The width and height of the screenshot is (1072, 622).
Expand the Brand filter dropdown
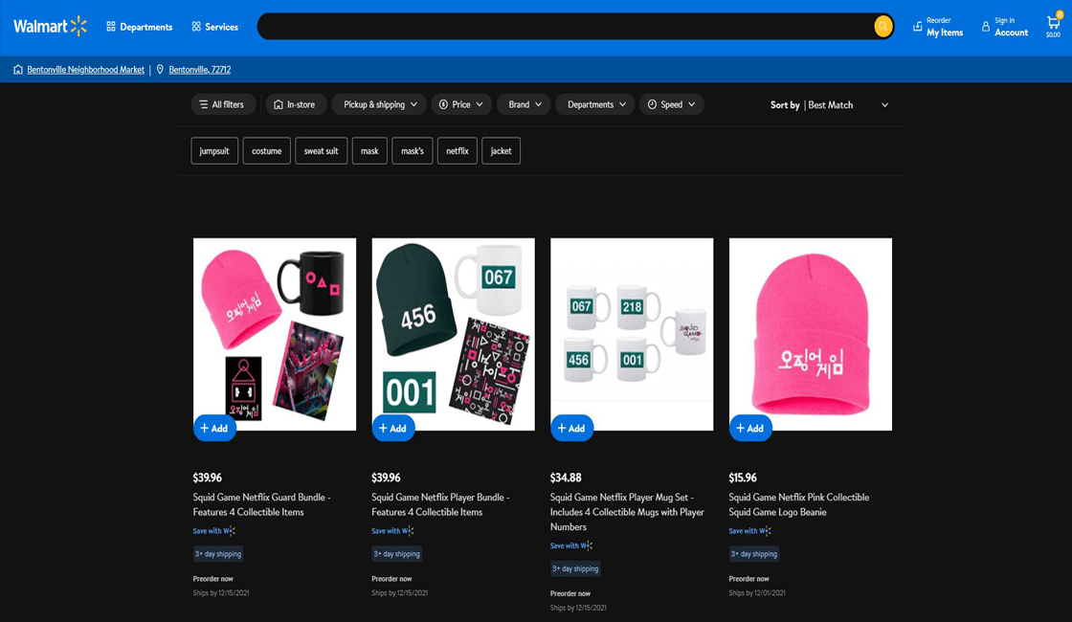click(x=523, y=104)
